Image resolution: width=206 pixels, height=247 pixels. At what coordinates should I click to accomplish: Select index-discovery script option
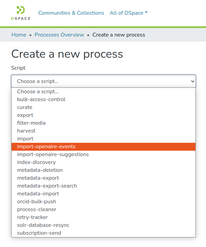[36, 162]
